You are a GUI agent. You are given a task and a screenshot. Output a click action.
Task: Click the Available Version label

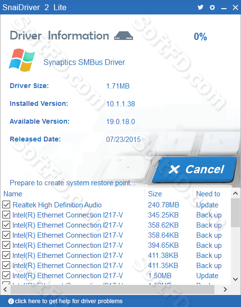click(x=40, y=121)
